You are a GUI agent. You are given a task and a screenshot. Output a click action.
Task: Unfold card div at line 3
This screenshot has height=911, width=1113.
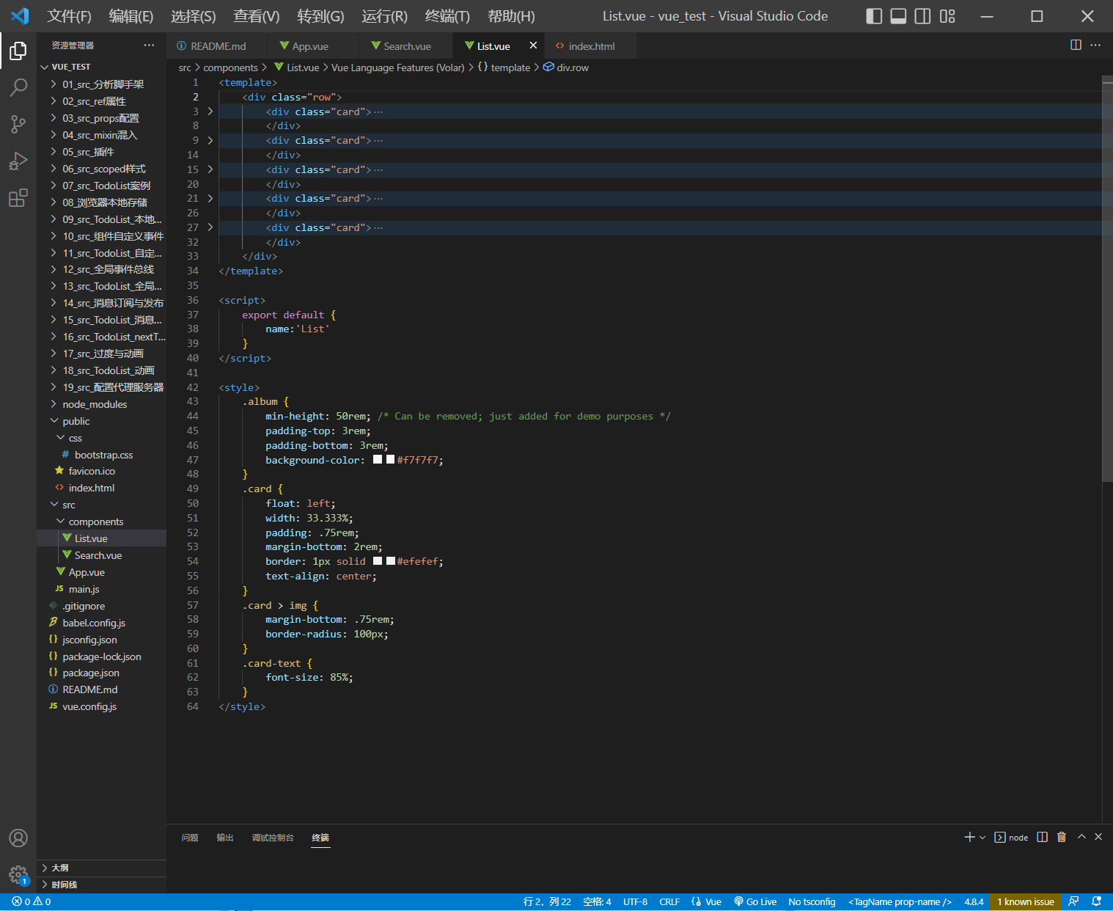[210, 111]
